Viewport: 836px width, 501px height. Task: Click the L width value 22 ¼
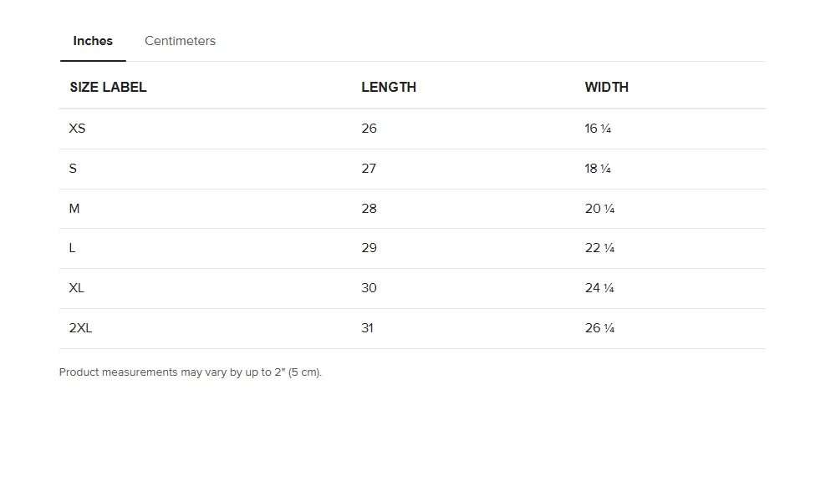[x=599, y=248]
